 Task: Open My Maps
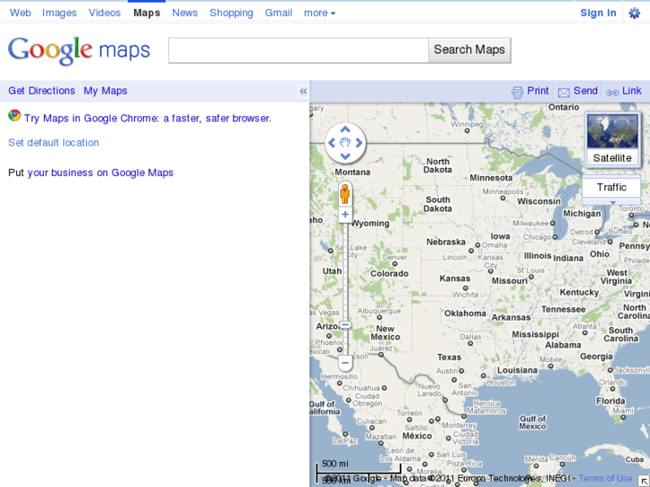click(106, 91)
